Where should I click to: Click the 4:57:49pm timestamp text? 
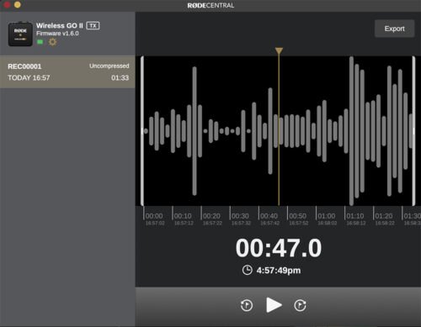point(279,271)
